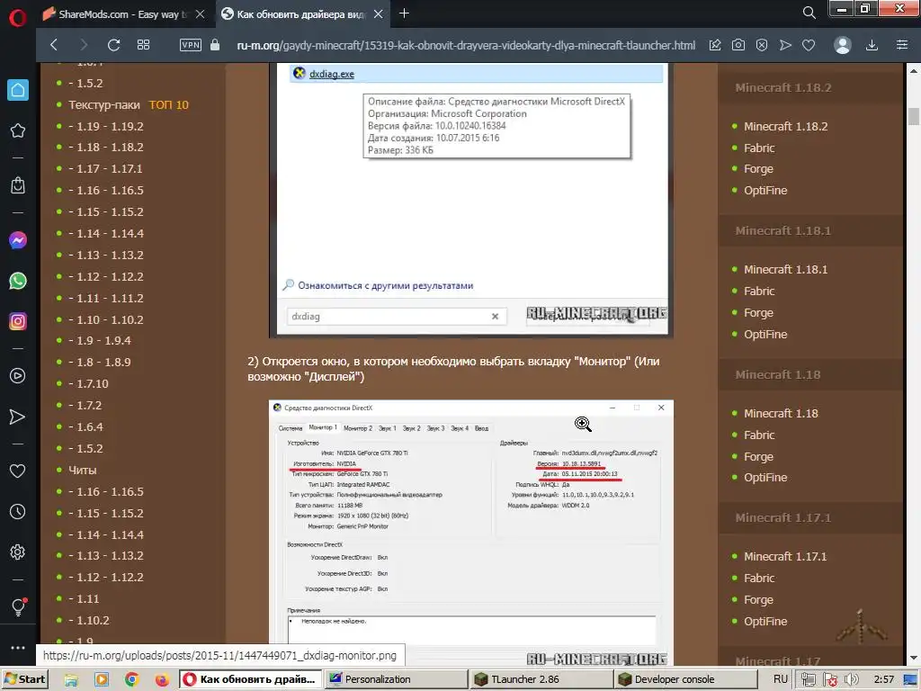Switch to Personalization taskbar window
This screenshot has height=691, width=921.
[396, 679]
